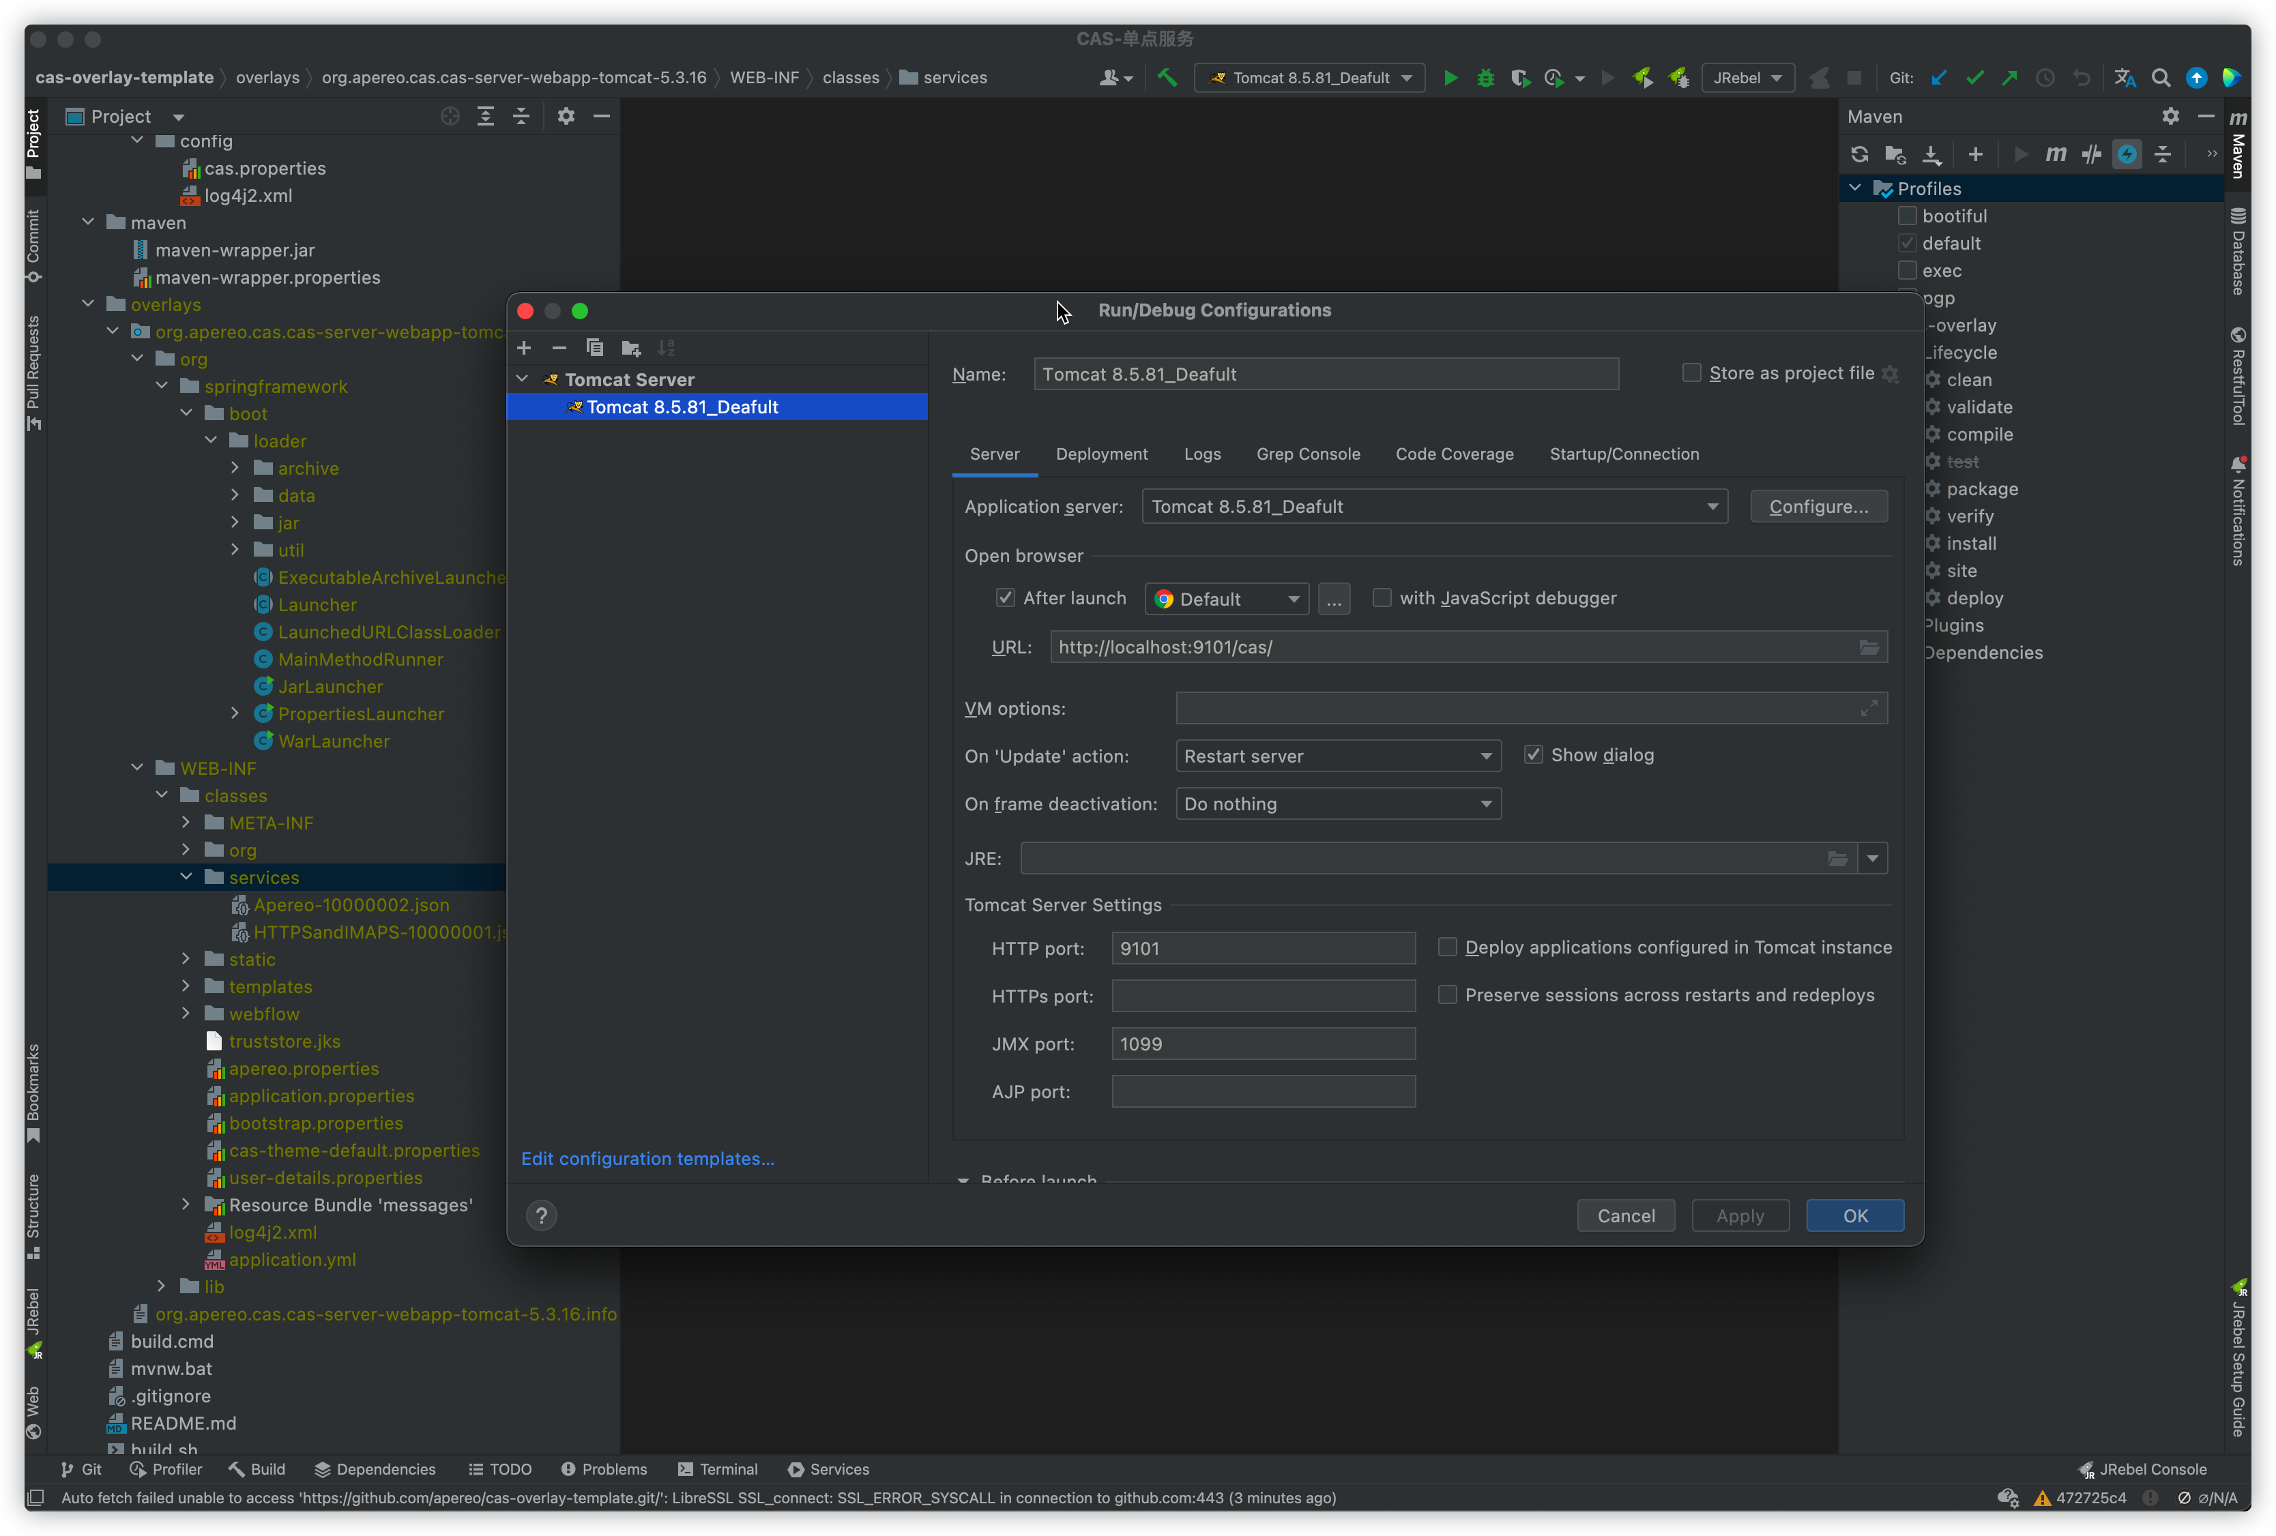Click the OK button
This screenshot has height=1536, width=2276.
(1855, 1215)
